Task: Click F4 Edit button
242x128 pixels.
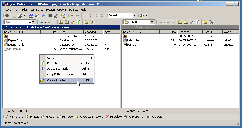Action: 32,117
